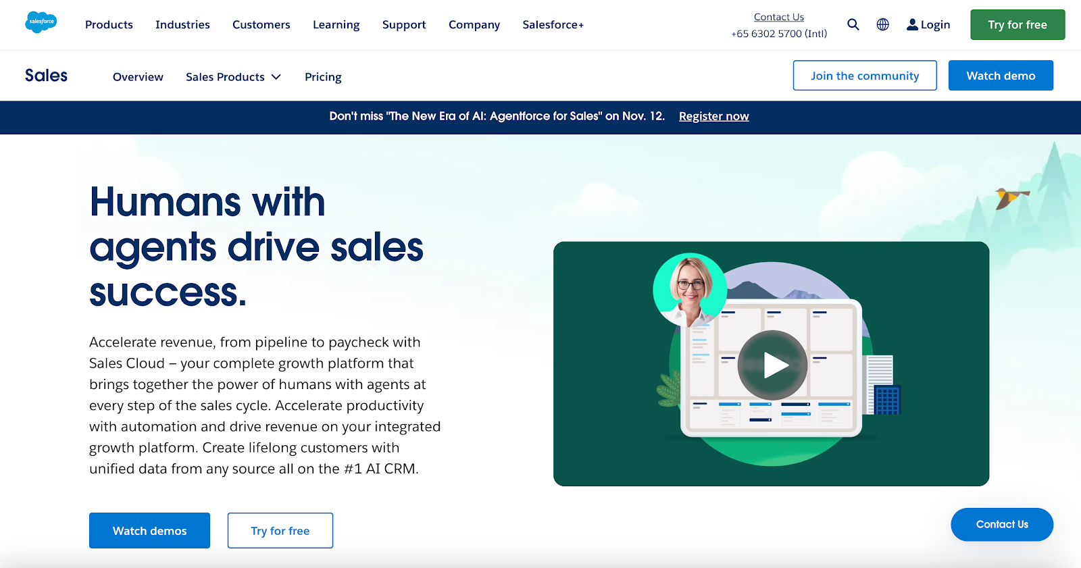
Task: Click the Watch demo button
Action: tap(1001, 76)
